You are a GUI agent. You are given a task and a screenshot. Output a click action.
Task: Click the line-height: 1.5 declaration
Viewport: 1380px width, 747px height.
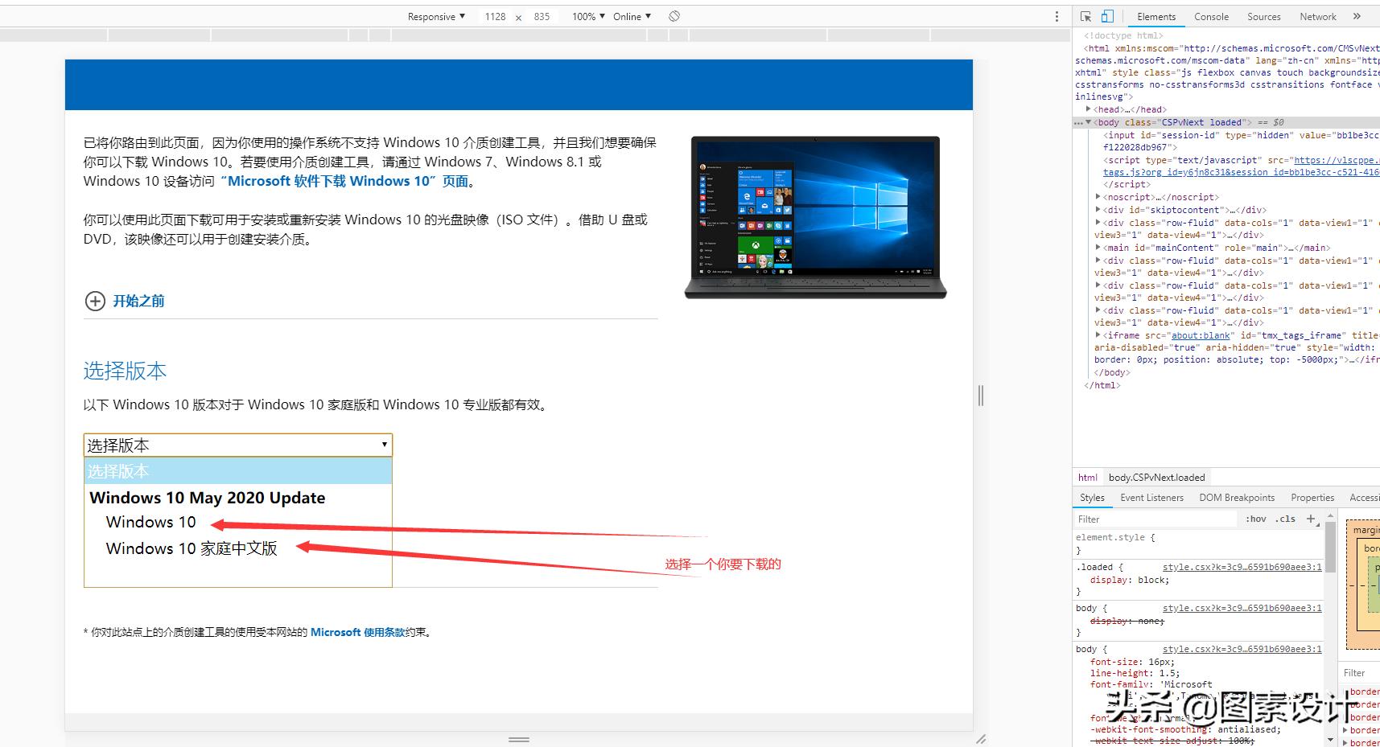(x=1135, y=673)
